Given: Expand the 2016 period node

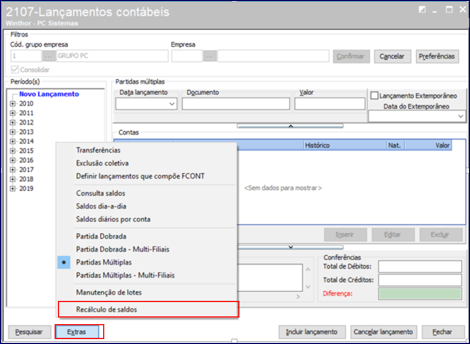Looking at the screenshot, I should point(13,160).
